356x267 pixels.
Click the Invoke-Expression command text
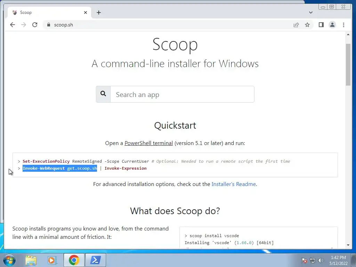pyautogui.click(x=126, y=168)
